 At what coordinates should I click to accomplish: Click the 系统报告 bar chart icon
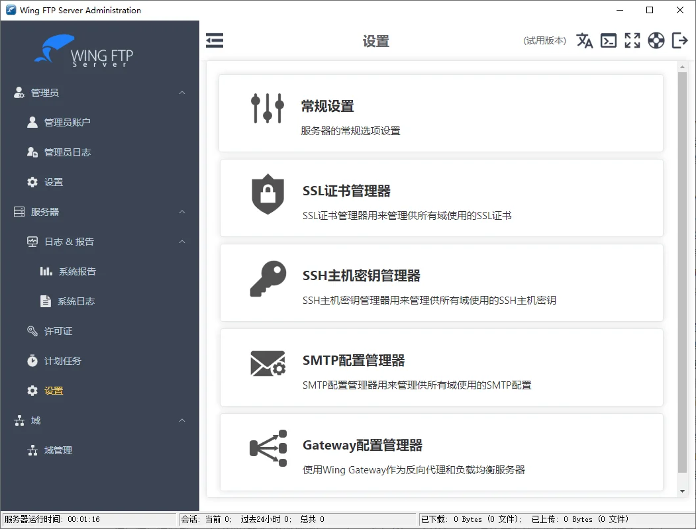coord(46,271)
